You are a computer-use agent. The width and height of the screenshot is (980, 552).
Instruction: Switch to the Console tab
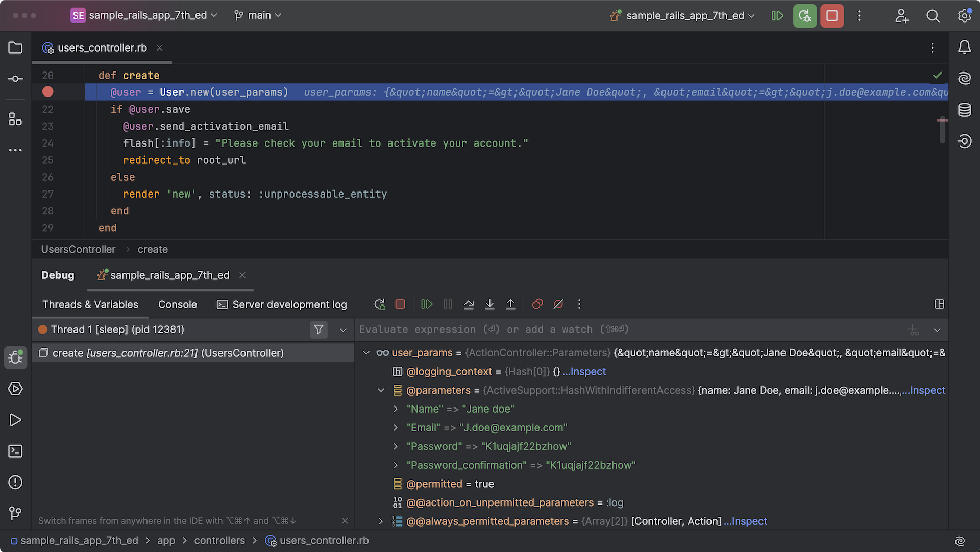(x=177, y=304)
